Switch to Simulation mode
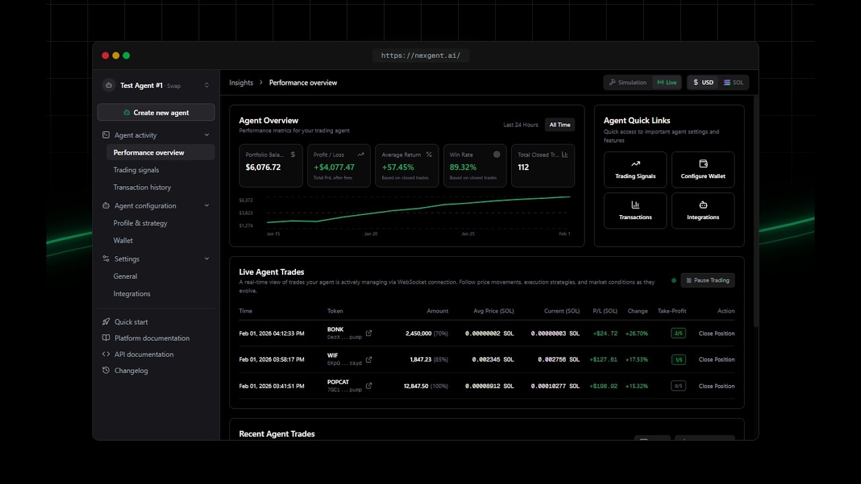The image size is (861, 484). pos(628,83)
